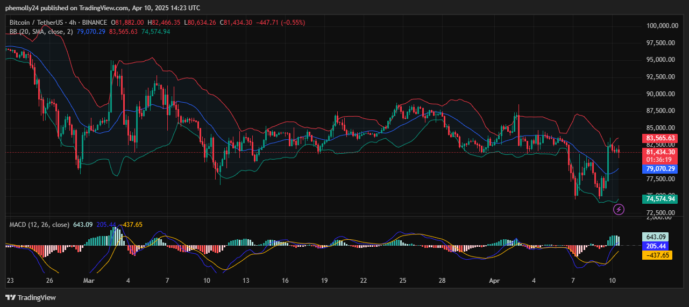
Task: Click the 25 date label on time axis
Action: click(403, 281)
